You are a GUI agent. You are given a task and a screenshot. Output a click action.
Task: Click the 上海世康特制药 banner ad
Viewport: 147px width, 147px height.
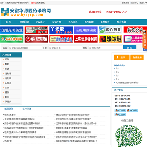[x=86, y=39]
